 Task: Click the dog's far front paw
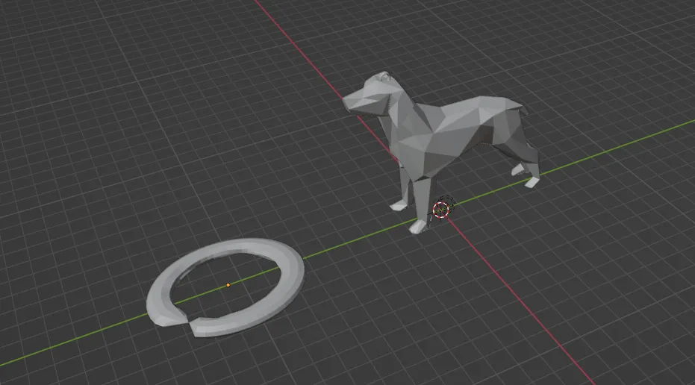397,204
